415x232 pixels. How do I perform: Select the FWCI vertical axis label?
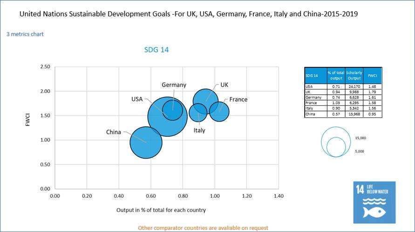(27, 127)
